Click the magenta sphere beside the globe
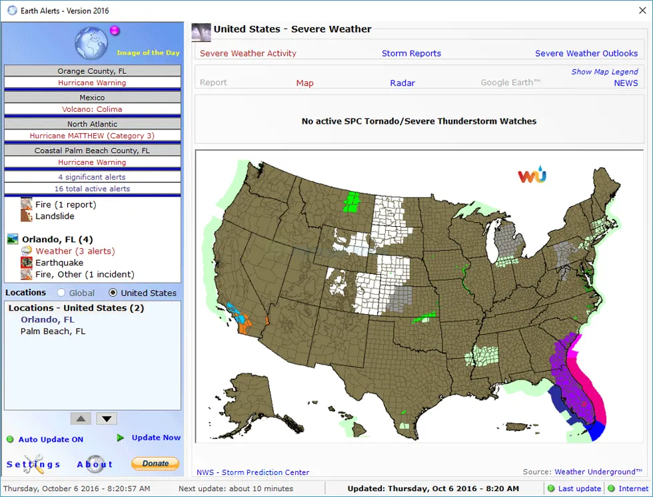The height and width of the screenshot is (497, 653). click(114, 31)
